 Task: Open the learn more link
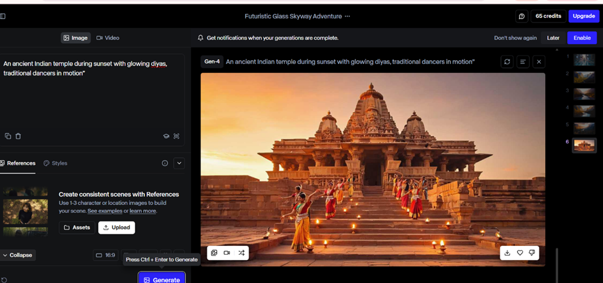pyautogui.click(x=142, y=211)
